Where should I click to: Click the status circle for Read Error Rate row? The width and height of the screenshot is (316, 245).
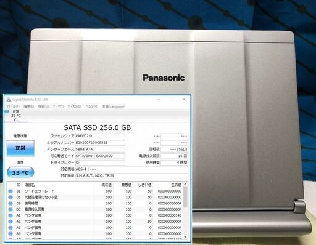(10, 191)
